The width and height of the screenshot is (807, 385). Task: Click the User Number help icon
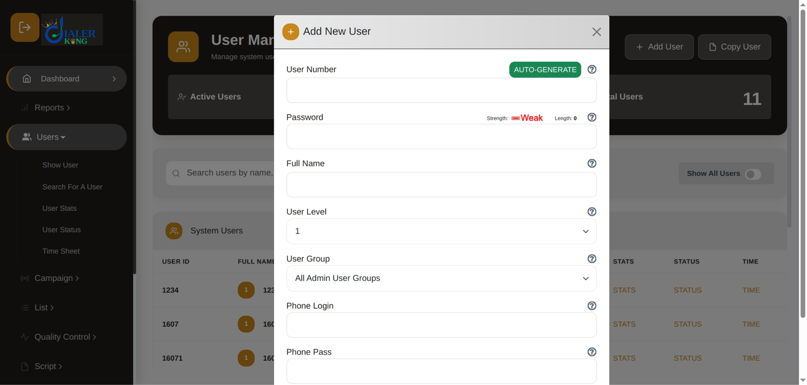(x=592, y=70)
